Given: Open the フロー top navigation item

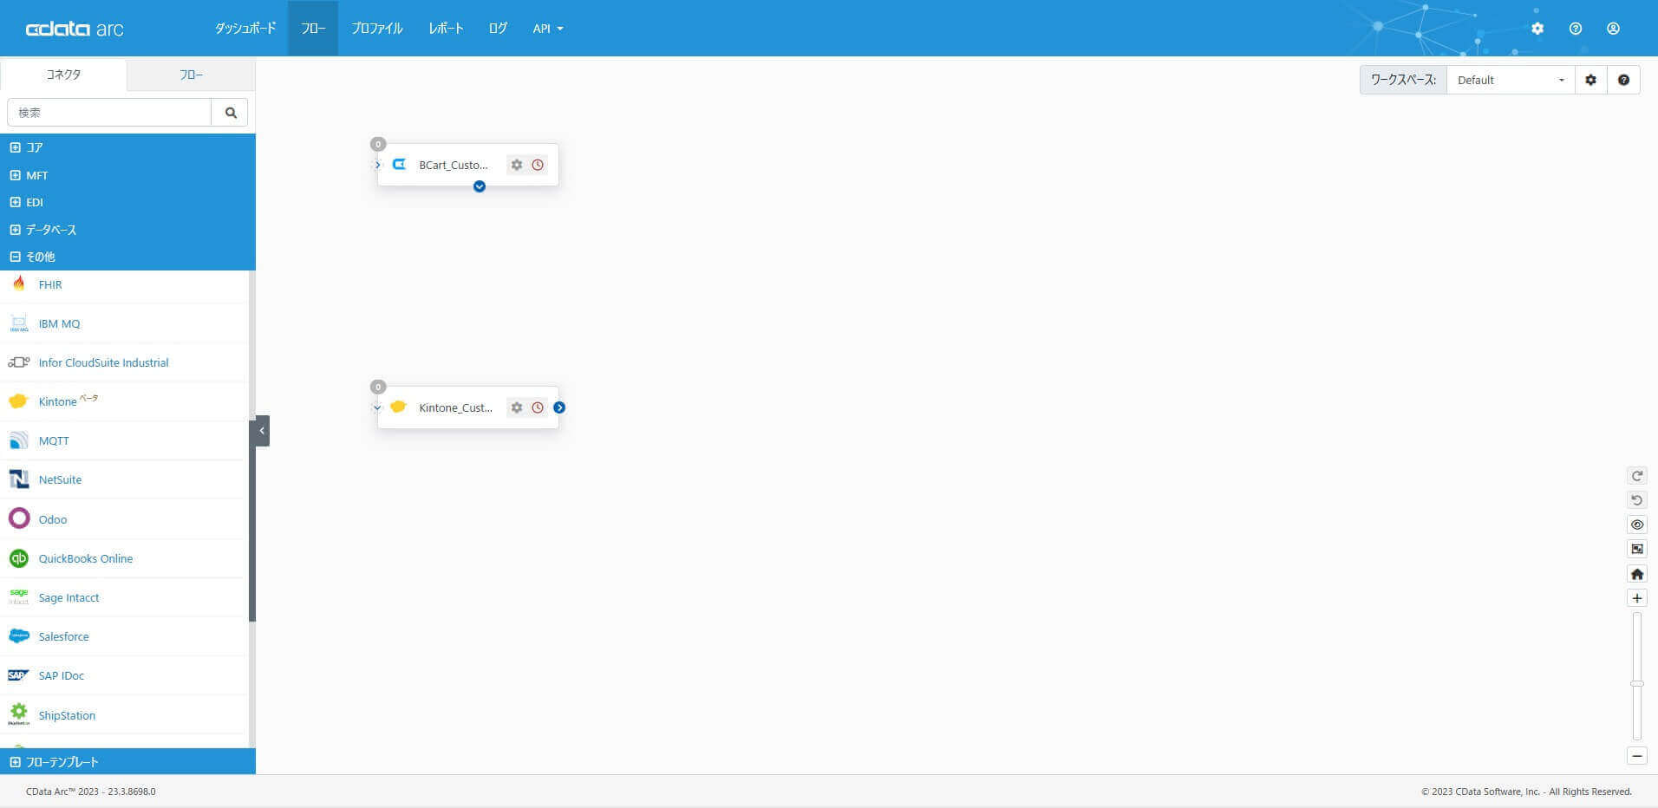Looking at the screenshot, I should [313, 29].
